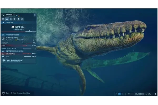Screen dimensions: 158x105
Task: Click the SOCIAL POPULATION label
Action: 9,48
